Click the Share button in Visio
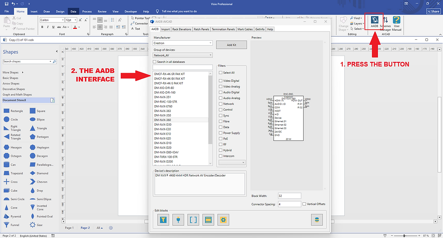 click(x=433, y=12)
